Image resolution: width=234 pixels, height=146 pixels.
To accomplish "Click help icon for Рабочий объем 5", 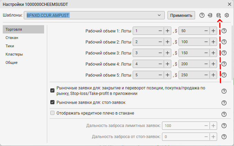I will pyautogui.click(x=224, y=75).
